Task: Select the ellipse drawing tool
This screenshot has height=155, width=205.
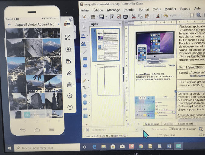Action: 85,66
